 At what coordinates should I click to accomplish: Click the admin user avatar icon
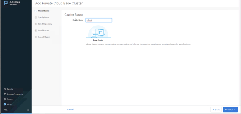5,104
